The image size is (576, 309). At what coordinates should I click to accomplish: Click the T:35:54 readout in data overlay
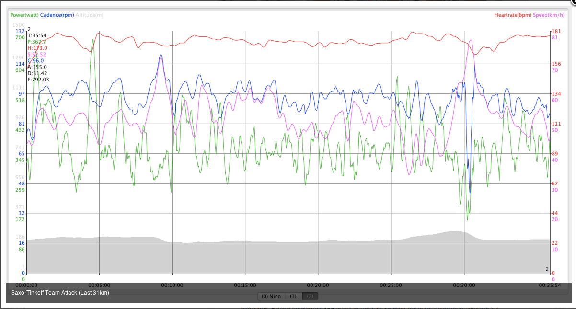[37, 35]
